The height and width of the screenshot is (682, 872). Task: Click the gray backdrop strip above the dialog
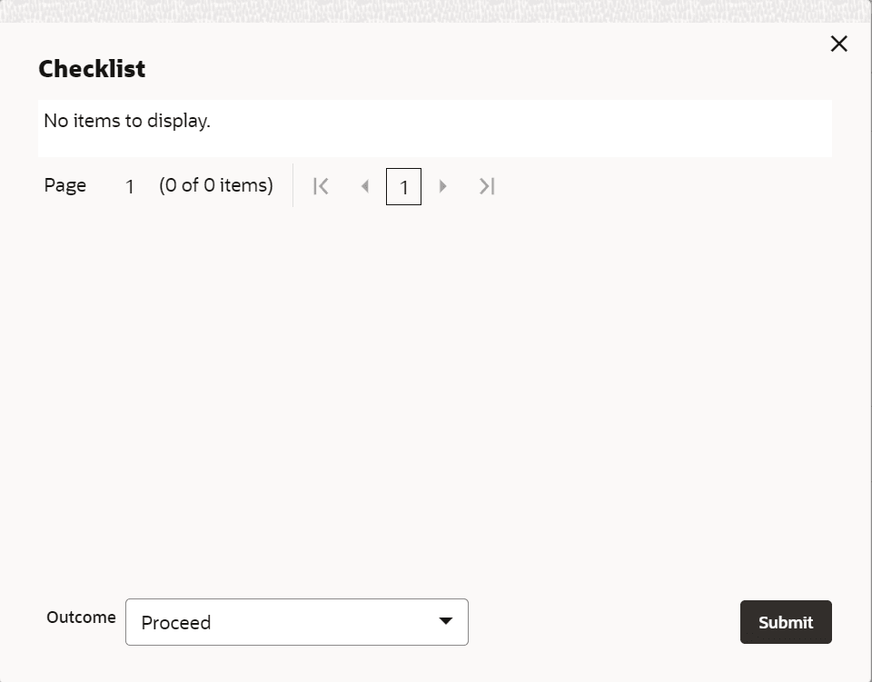point(436,10)
